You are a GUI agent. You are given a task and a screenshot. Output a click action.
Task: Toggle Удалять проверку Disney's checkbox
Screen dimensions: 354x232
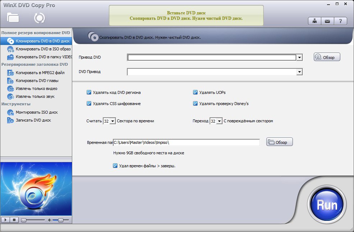[x=195, y=104]
